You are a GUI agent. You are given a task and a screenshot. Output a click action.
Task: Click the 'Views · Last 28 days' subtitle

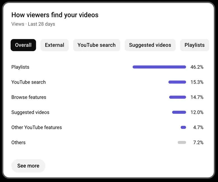pyautogui.click(x=33, y=24)
